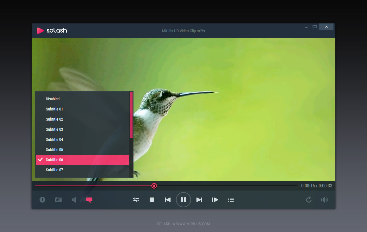Stop playback with the square button
The width and height of the screenshot is (367, 232).
click(152, 200)
